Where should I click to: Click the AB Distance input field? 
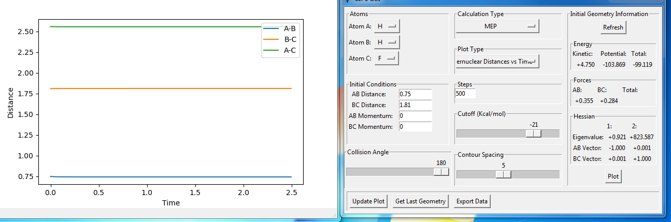point(415,94)
